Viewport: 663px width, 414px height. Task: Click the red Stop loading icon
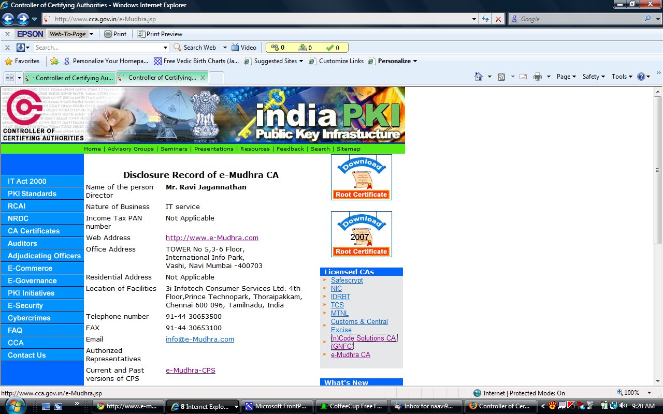498,19
